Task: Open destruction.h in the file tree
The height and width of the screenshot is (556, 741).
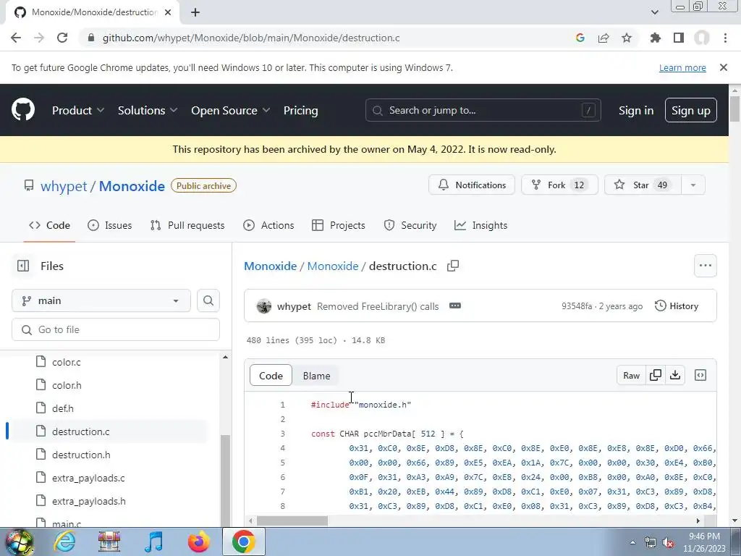Action: tap(81, 455)
